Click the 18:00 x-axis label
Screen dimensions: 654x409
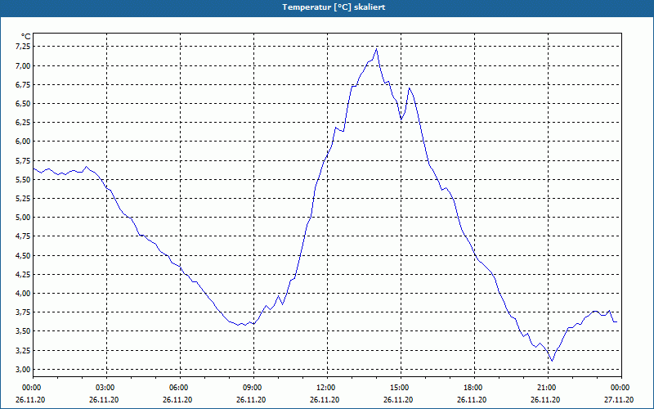click(474, 388)
